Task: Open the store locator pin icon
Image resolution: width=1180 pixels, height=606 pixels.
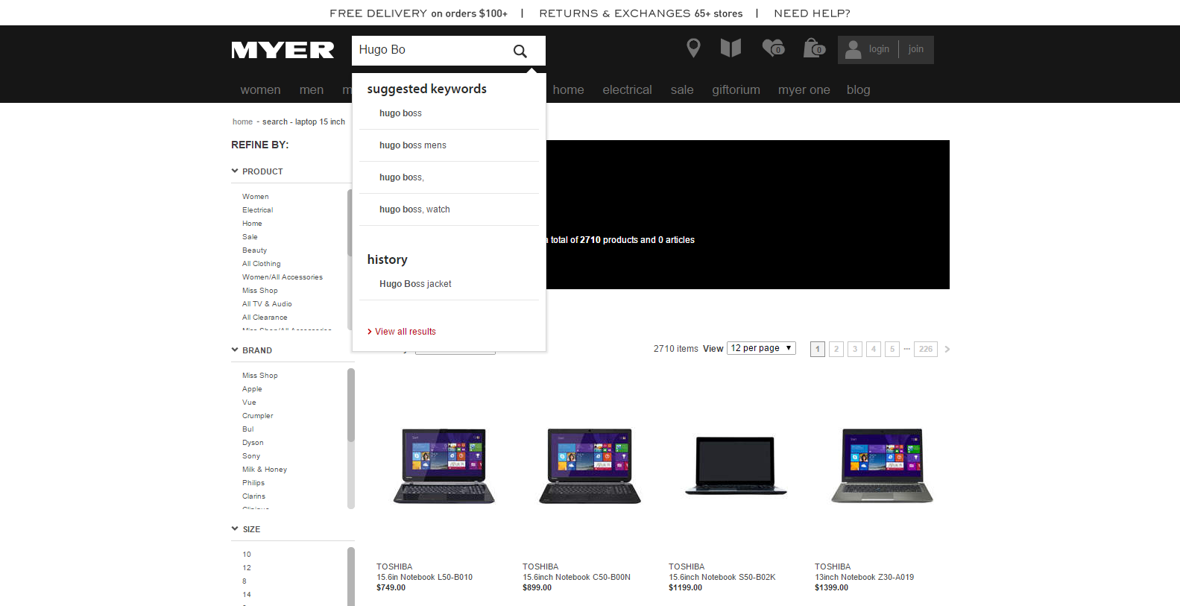Action: click(693, 48)
